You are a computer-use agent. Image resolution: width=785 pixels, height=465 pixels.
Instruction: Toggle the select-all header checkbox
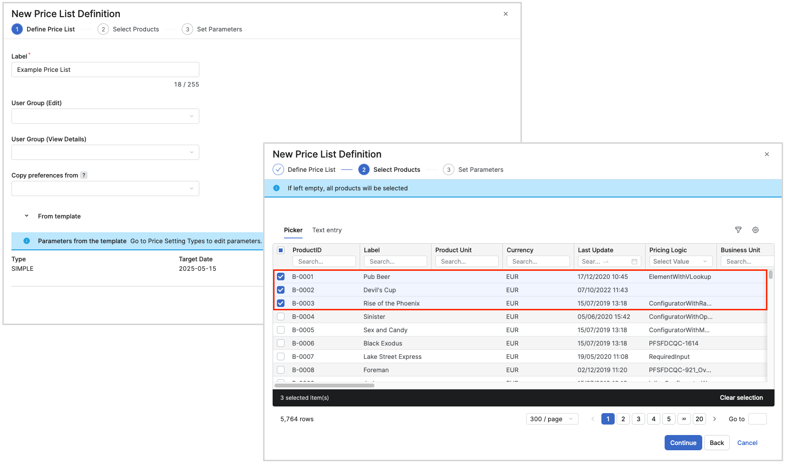281,250
